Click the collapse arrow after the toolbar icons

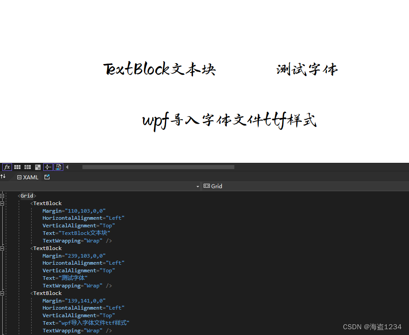pyautogui.click(x=67, y=167)
